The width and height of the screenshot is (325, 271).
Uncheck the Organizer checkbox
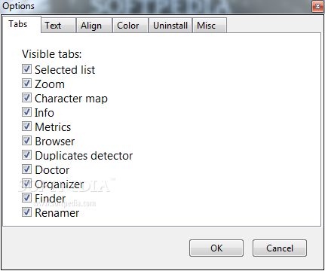coord(26,184)
